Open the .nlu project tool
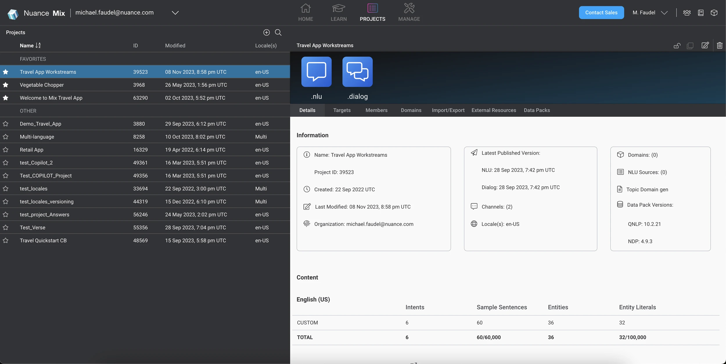Viewport: 726px width, 364px height. click(x=316, y=72)
